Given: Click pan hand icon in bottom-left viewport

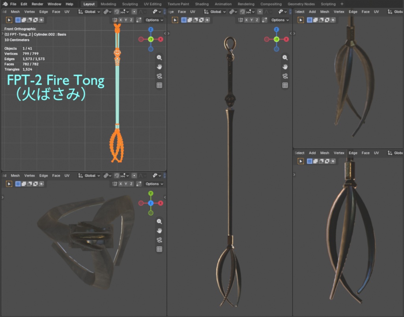Looking at the screenshot, I should pos(159,231).
